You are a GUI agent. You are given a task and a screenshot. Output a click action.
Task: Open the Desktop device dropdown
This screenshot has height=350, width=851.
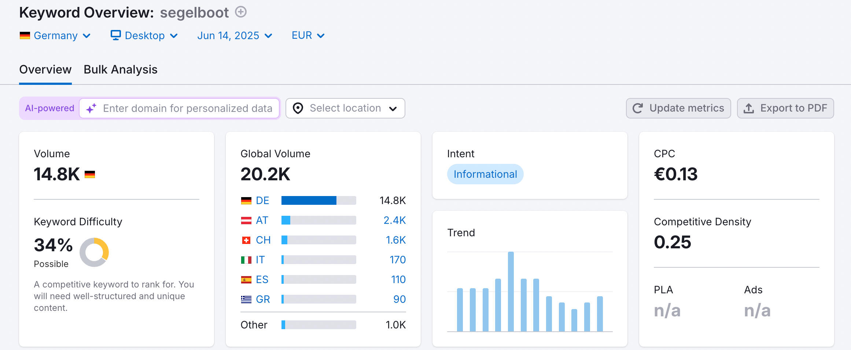[x=144, y=35]
